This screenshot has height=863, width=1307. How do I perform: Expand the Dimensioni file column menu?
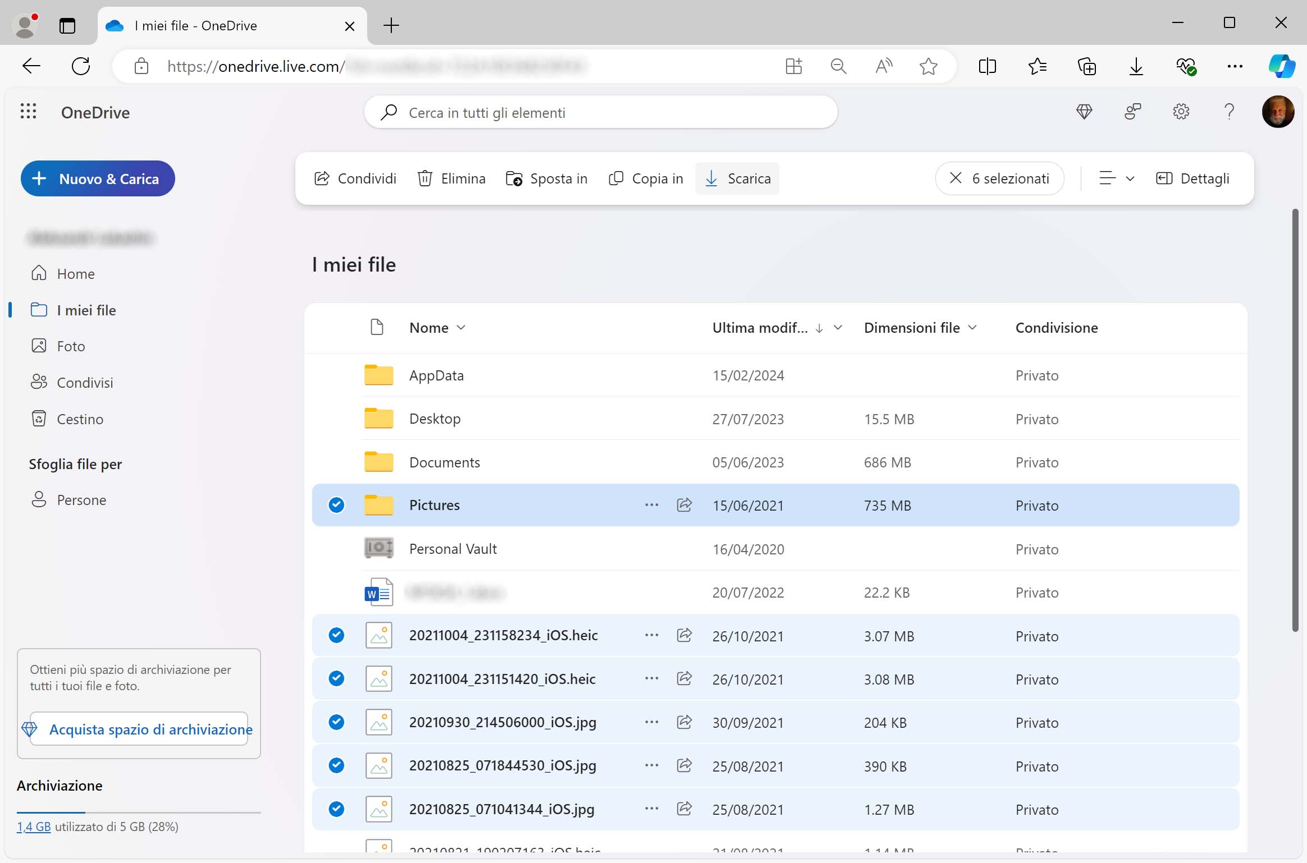[x=973, y=328]
